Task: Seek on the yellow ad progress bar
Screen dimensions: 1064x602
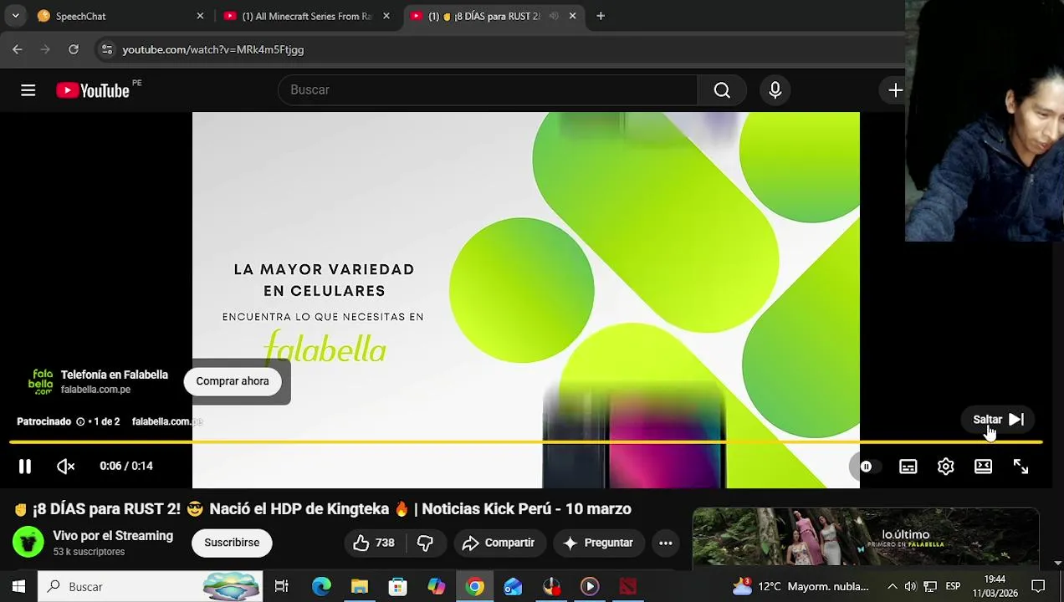Action: tap(526, 441)
